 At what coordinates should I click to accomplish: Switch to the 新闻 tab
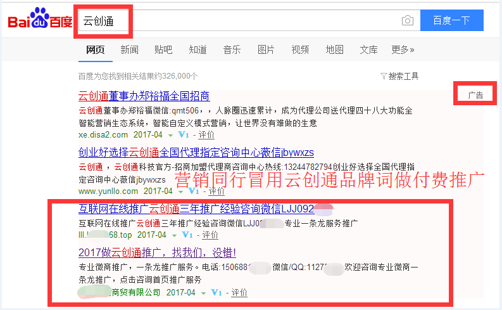click(129, 49)
